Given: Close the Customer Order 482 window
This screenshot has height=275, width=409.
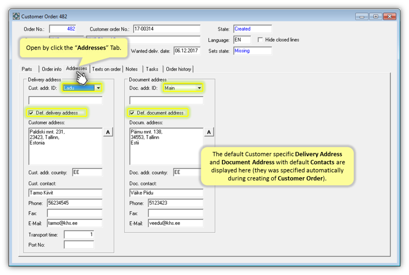Looking at the screenshot, I should tap(390, 17).
